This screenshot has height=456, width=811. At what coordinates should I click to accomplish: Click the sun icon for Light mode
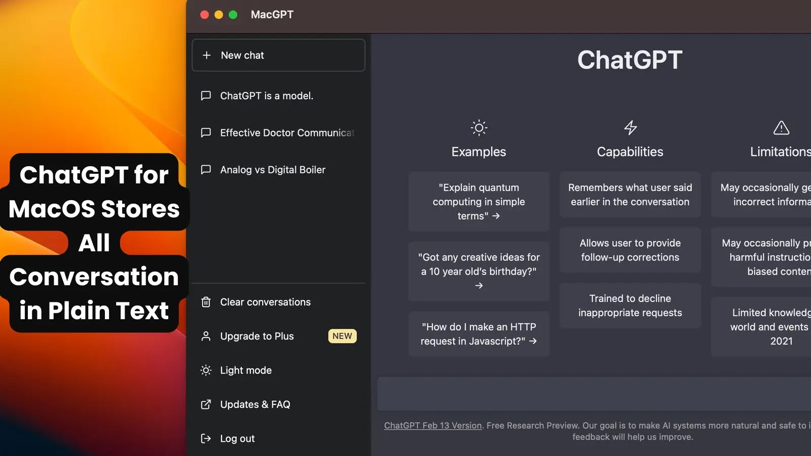click(x=206, y=370)
